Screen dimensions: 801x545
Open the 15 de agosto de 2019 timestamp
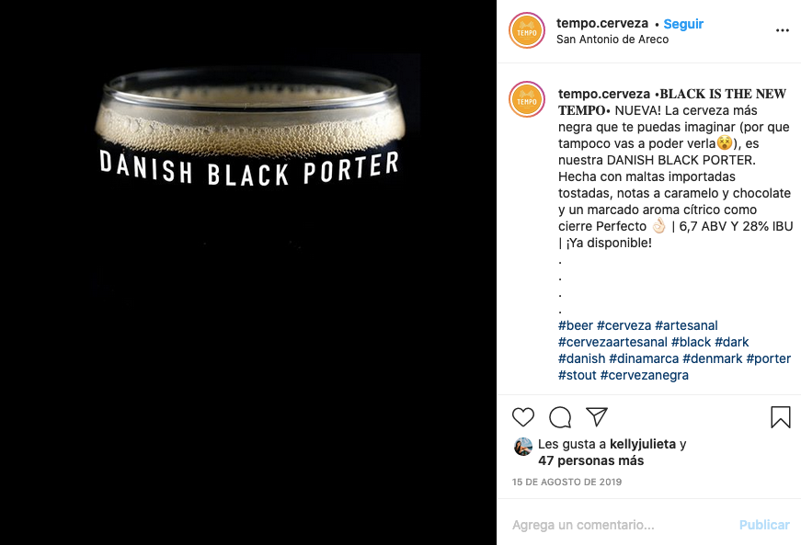point(566,482)
